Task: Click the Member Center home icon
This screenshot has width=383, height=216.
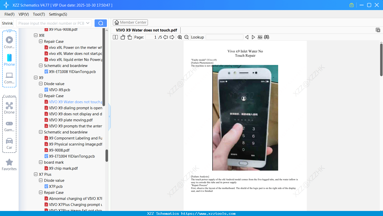Action: [117, 22]
